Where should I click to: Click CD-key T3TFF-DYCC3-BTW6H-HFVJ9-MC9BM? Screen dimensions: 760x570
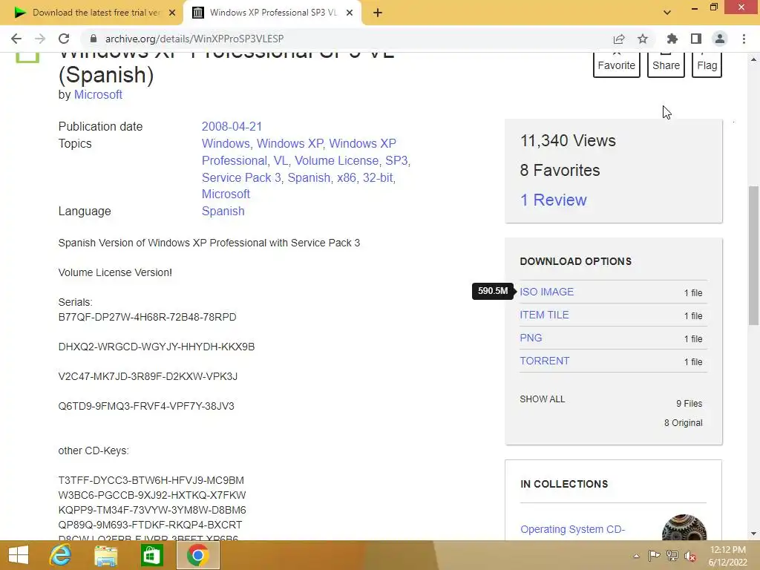pos(151,480)
